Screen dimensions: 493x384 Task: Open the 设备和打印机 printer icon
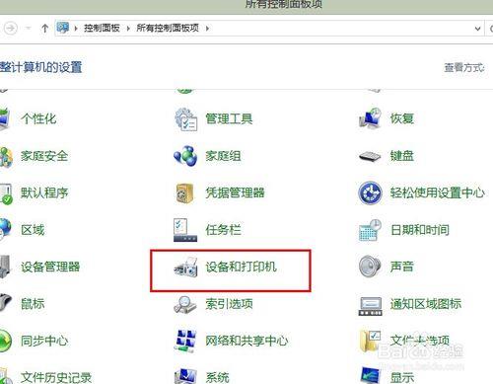click(x=185, y=268)
